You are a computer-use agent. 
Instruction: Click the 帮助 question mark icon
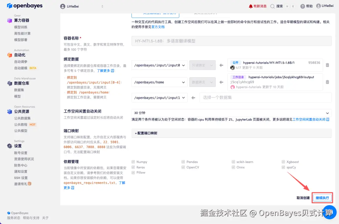(303, 6)
